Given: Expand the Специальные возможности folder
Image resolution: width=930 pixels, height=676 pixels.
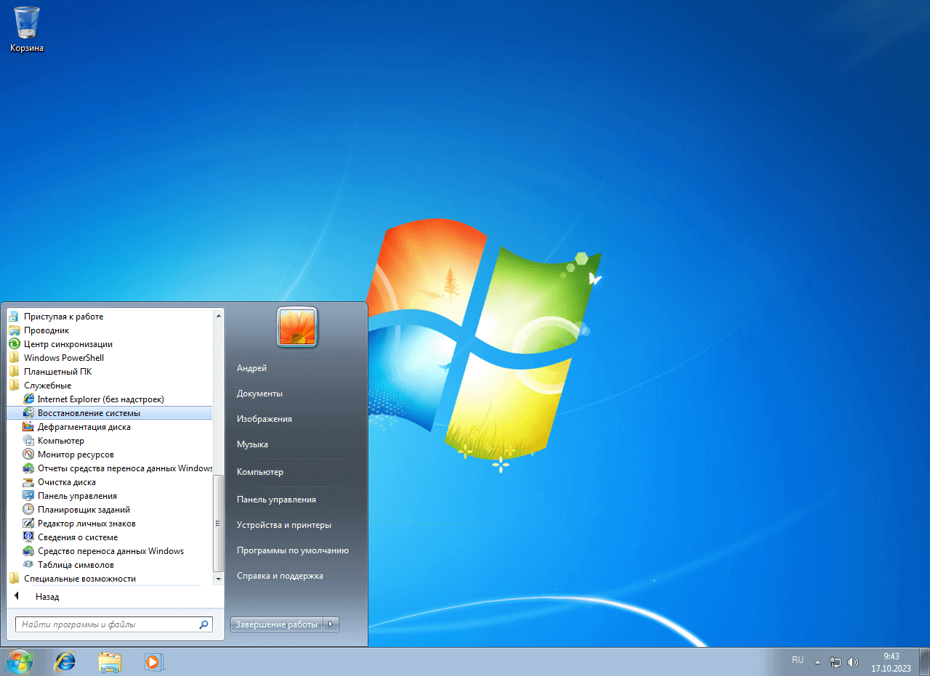Looking at the screenshot, I should click(x=79, y=579).
